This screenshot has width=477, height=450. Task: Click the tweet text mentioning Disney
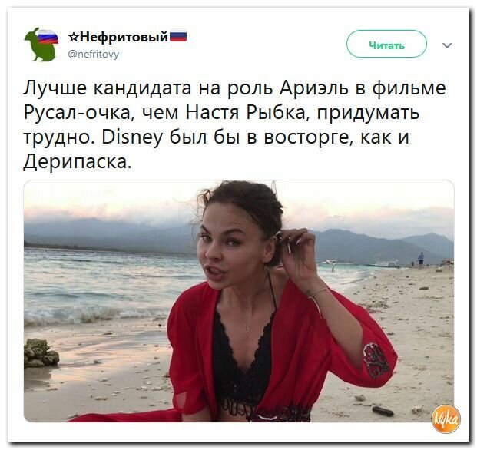click(234, 124)
